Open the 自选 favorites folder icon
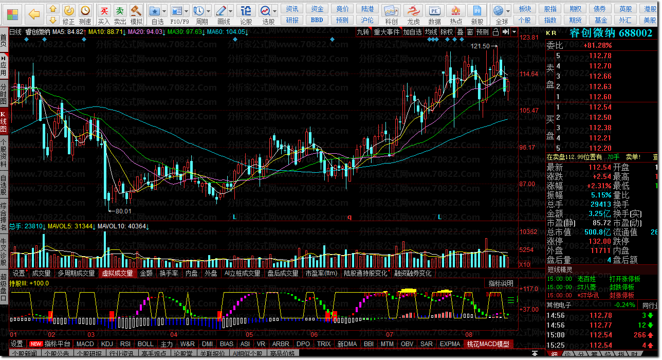 (155, 11)
